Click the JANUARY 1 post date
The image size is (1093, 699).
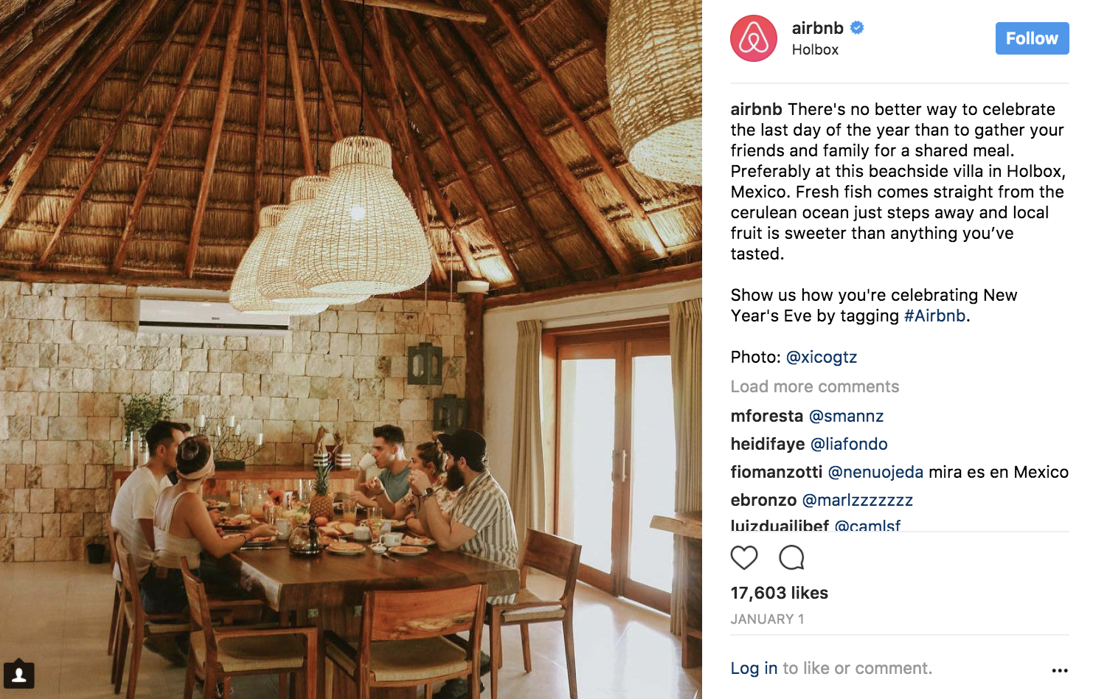tap(767, 619)
